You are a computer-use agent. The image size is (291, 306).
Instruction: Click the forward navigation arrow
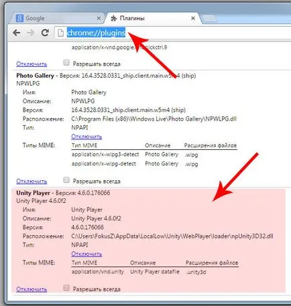pyautogui.click(x=31, y=33)
